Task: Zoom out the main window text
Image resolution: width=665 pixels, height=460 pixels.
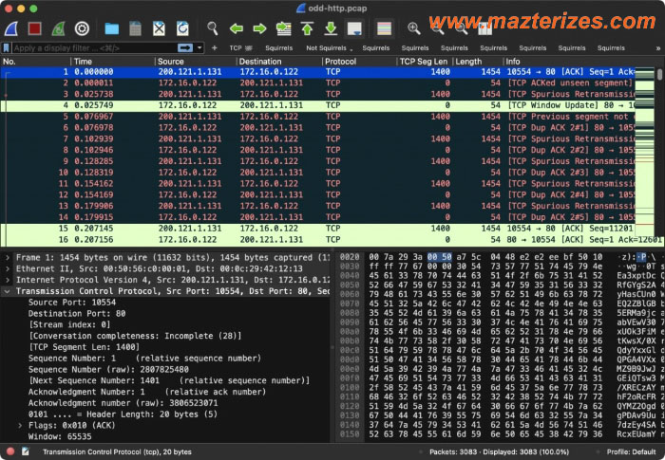Action: [x=438, y=28]
